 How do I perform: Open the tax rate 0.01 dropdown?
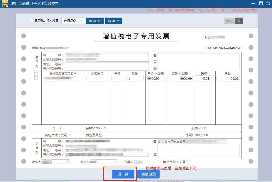[205, 78]
